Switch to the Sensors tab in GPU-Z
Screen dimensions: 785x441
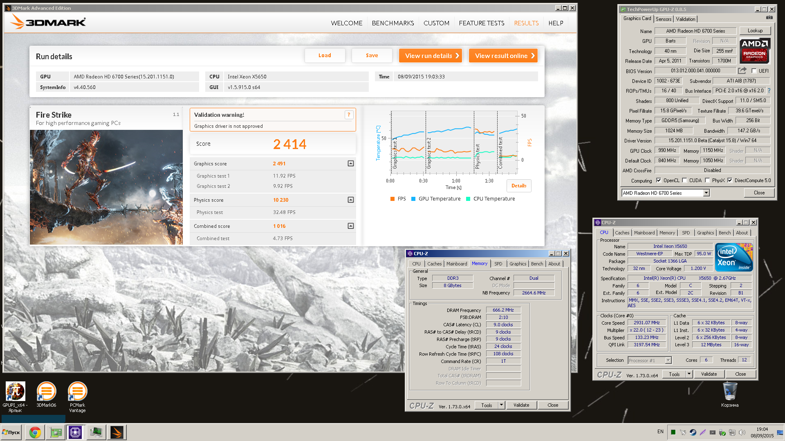(x=663, y=19)
